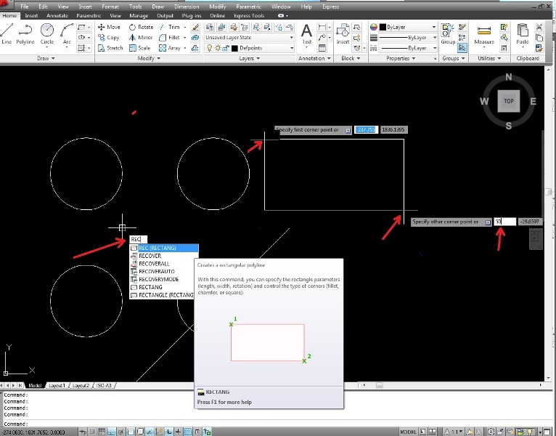Click the Stretch button
The width and height of the screenshot is (556, 436).
pyautogui.click(x=110, y=48)
